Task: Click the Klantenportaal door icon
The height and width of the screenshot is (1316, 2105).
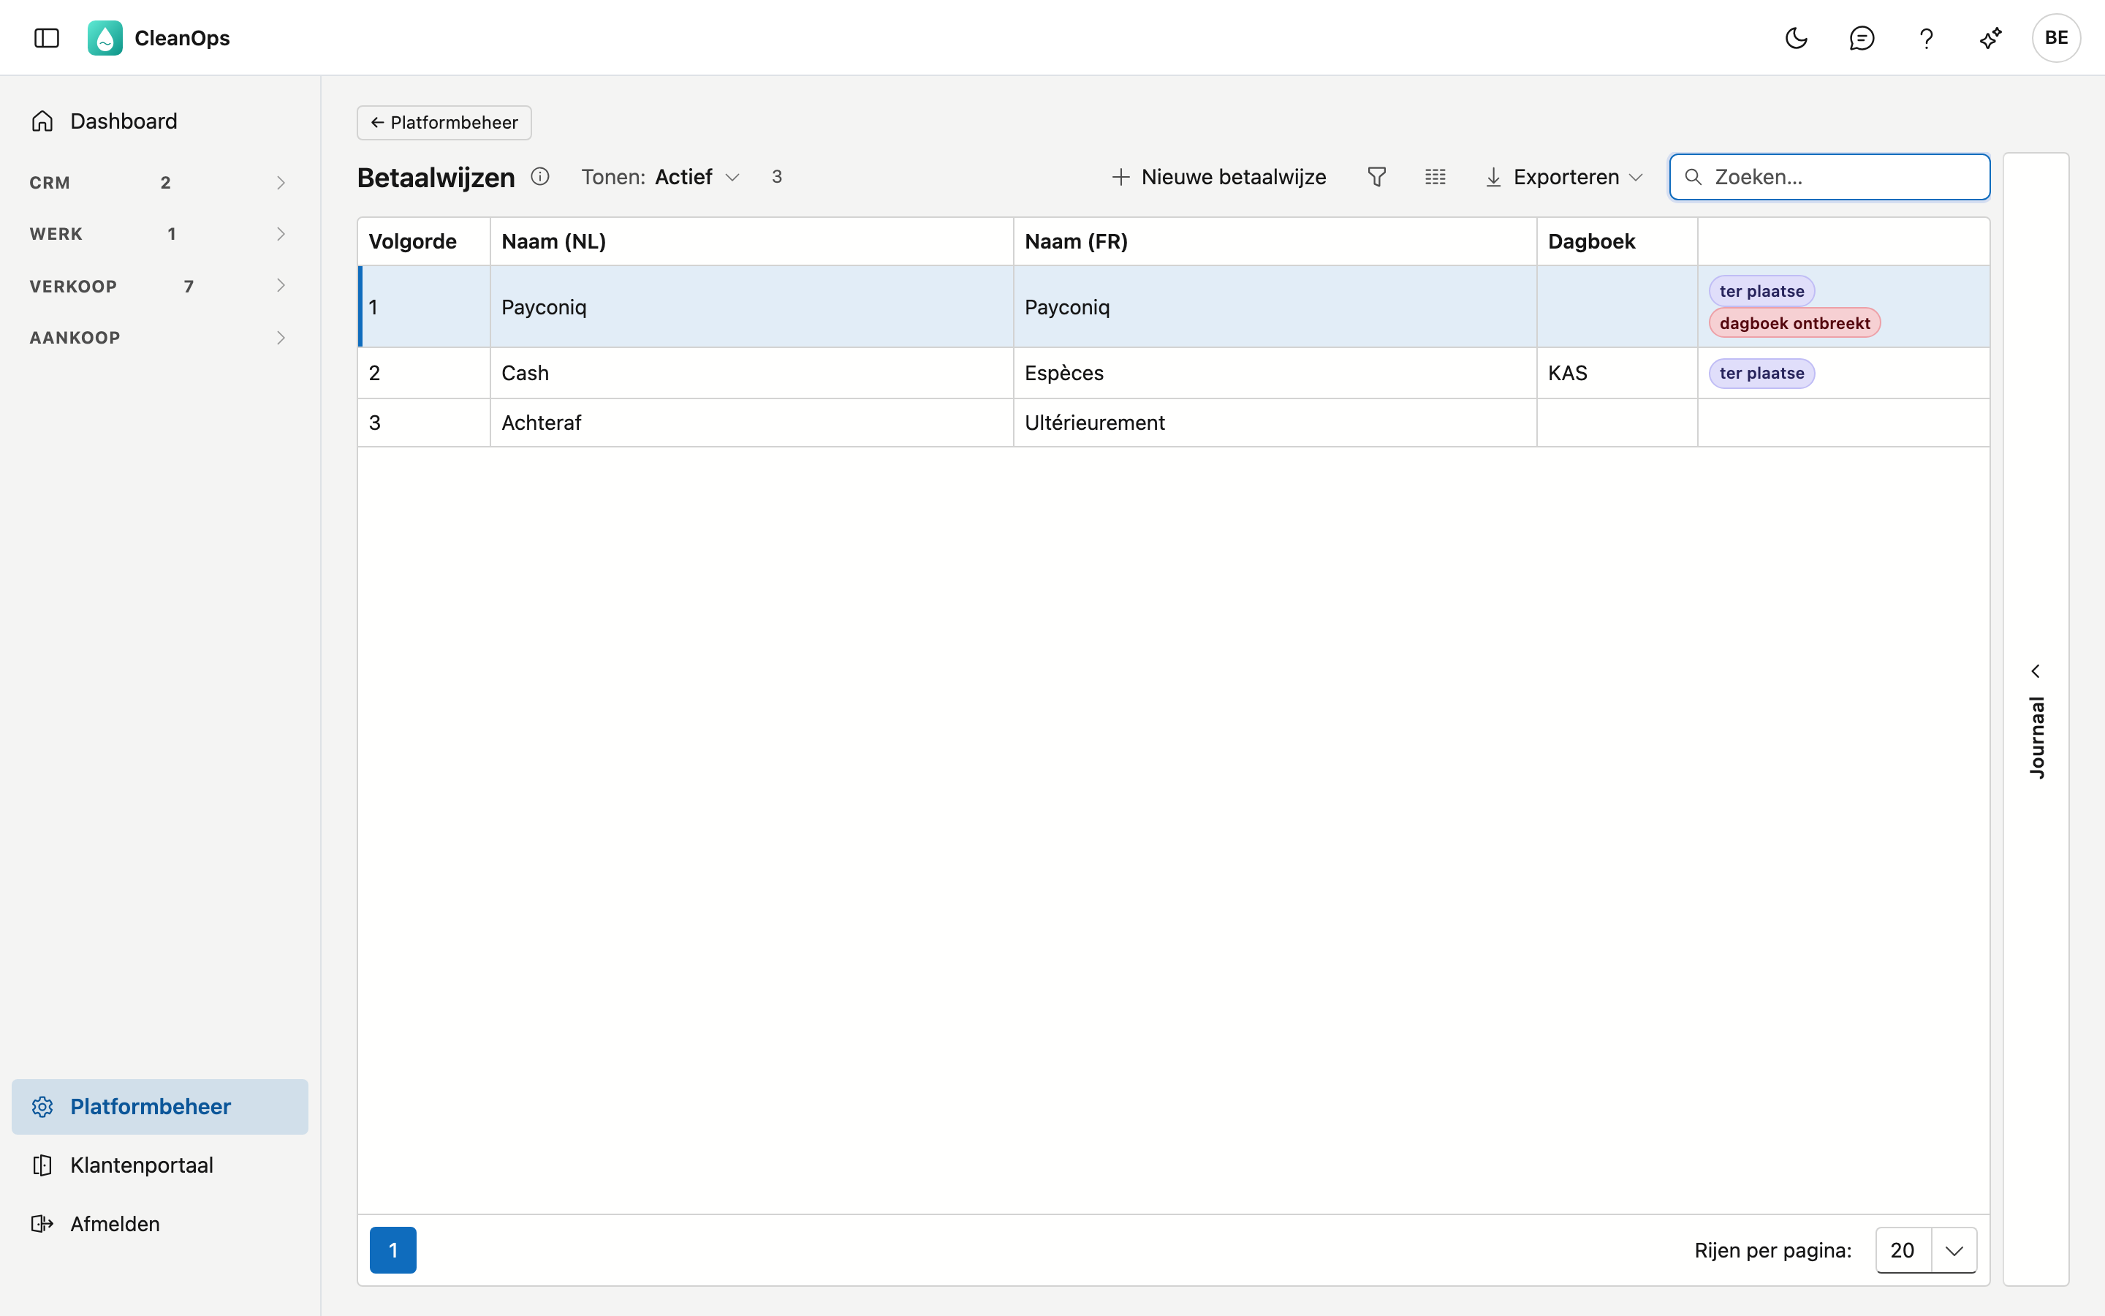Action: tap(42, 1165)
